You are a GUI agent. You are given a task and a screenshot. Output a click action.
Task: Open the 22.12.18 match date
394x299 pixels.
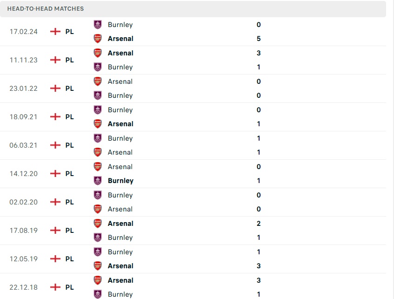(24, 287)
